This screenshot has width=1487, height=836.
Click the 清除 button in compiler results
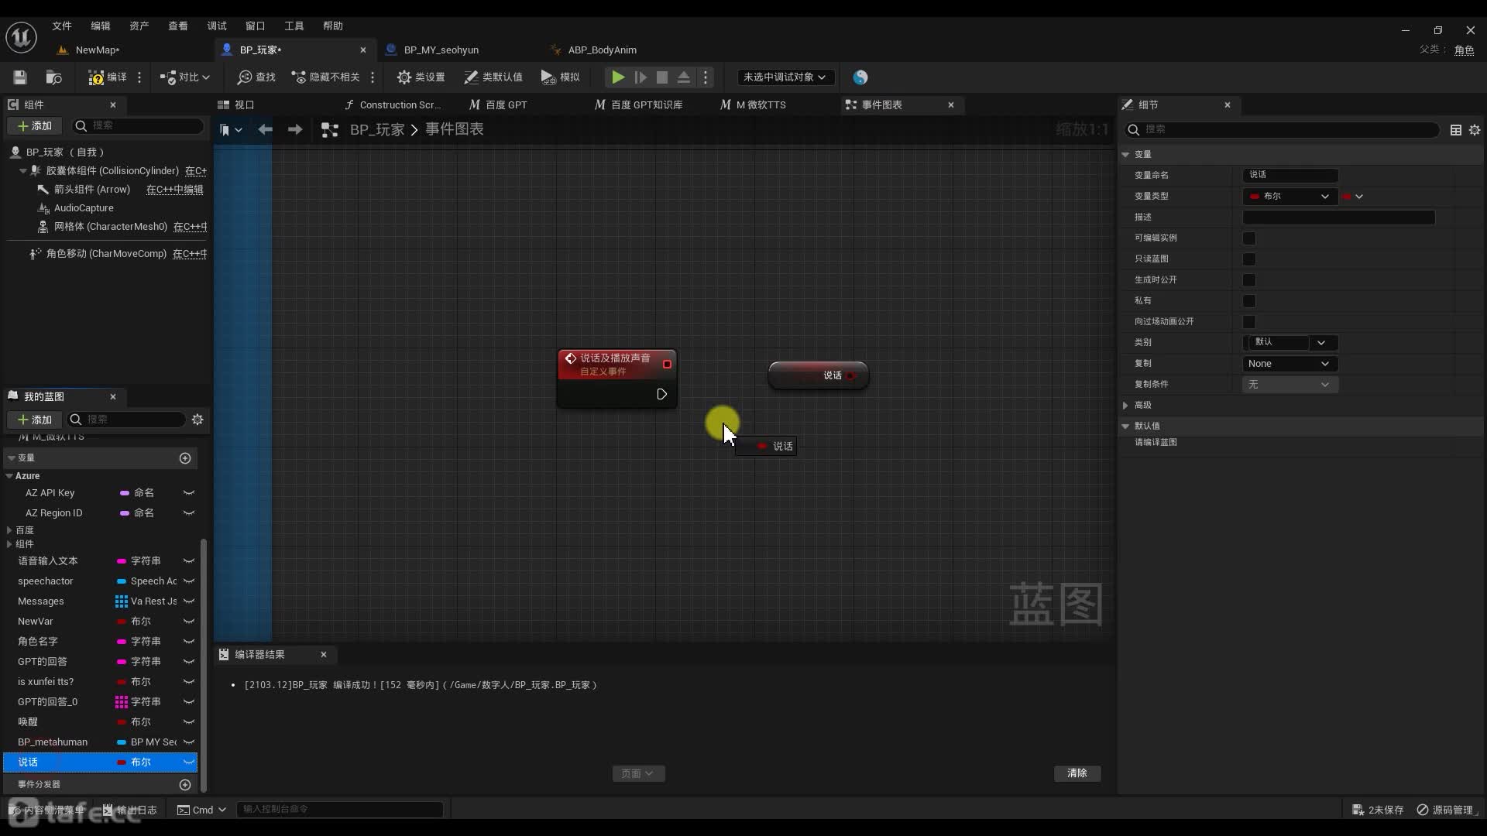coord(1077,773)
